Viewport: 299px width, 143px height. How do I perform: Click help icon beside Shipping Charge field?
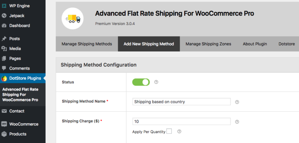click(237, 122)
